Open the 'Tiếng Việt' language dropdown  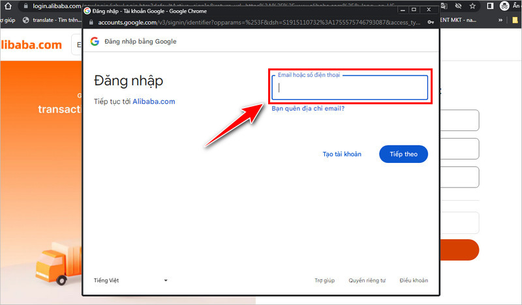tap(131, 280)
